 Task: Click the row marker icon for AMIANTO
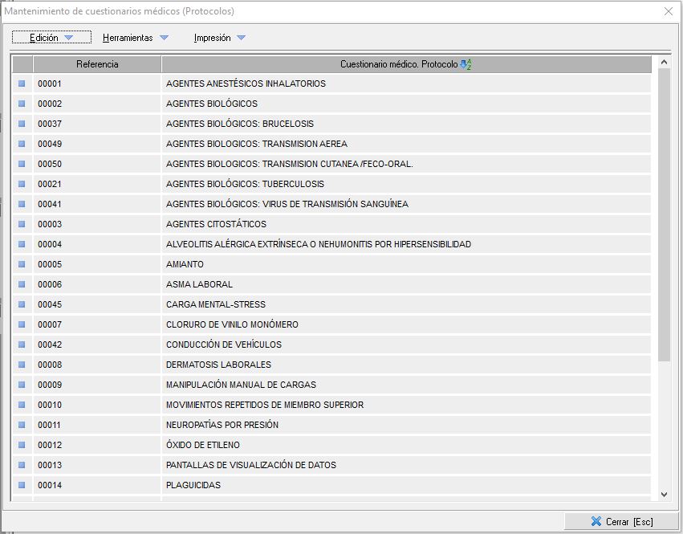pyautogui.click(x=22, y=264)
